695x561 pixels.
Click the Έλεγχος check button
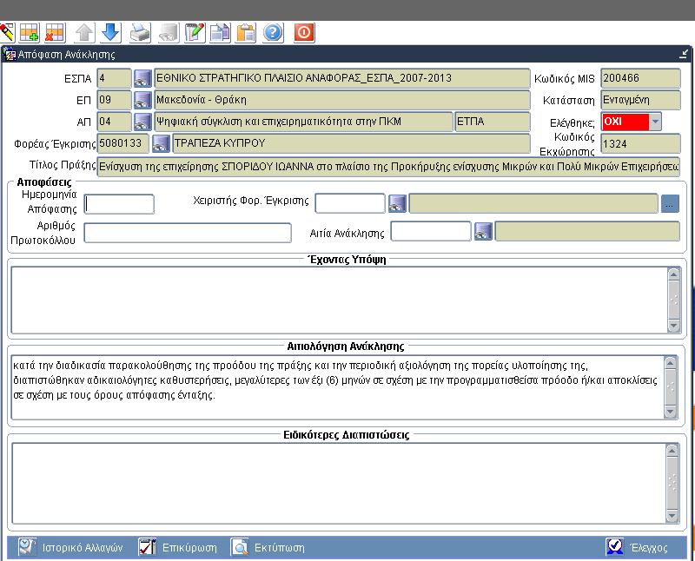637,548
